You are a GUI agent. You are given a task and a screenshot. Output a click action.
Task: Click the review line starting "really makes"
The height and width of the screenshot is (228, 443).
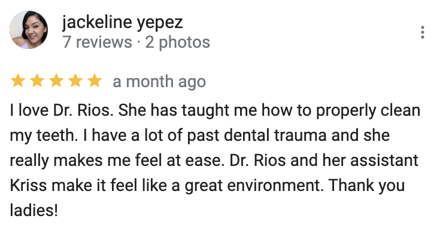[x=214, y=161]
